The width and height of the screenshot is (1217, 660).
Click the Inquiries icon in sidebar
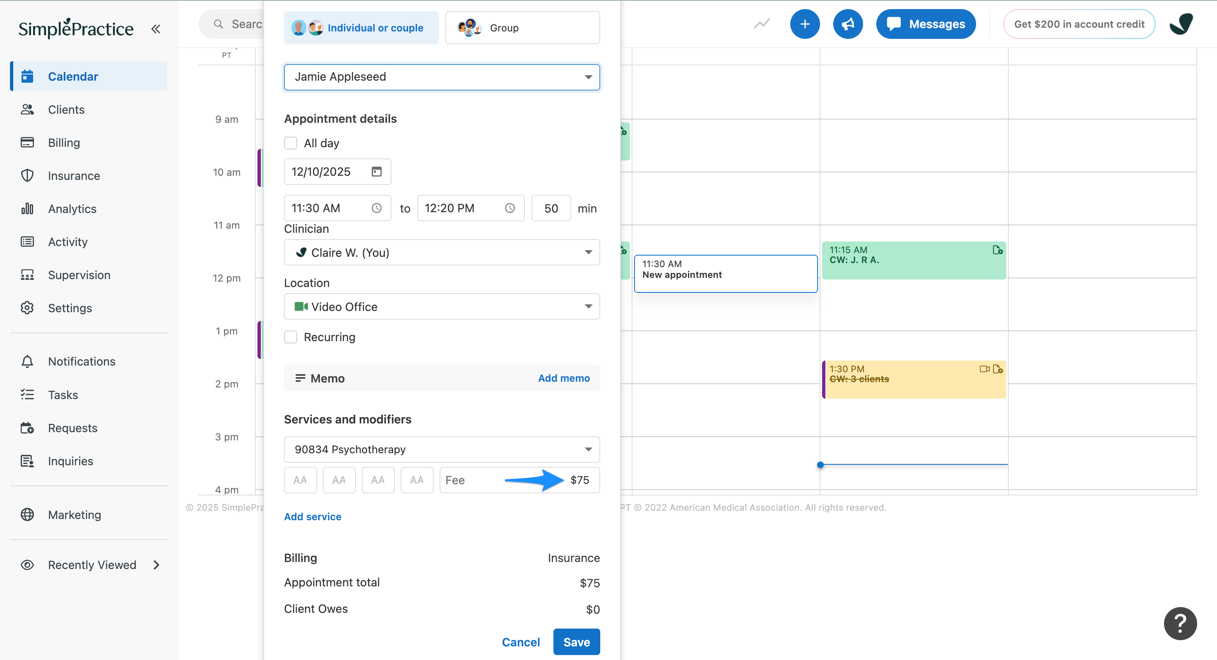(x=27, y=461)
